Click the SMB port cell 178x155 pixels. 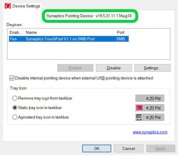120,39
